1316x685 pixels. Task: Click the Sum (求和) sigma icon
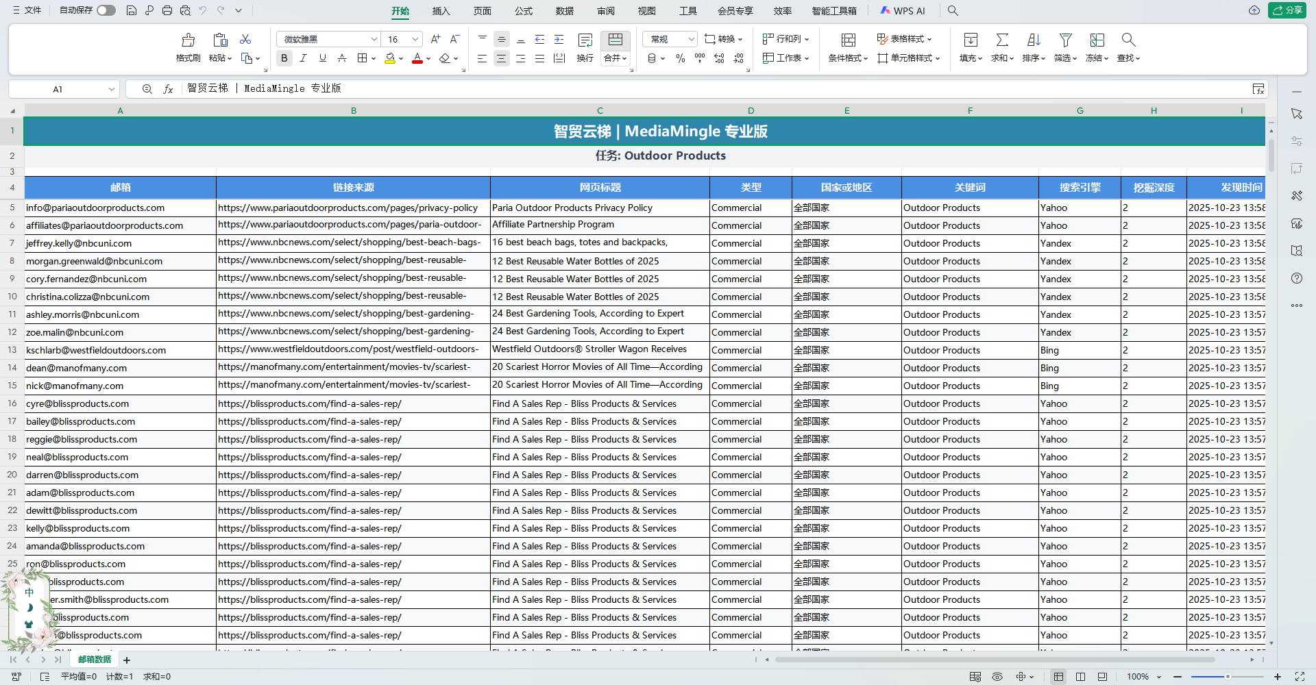1002,40
